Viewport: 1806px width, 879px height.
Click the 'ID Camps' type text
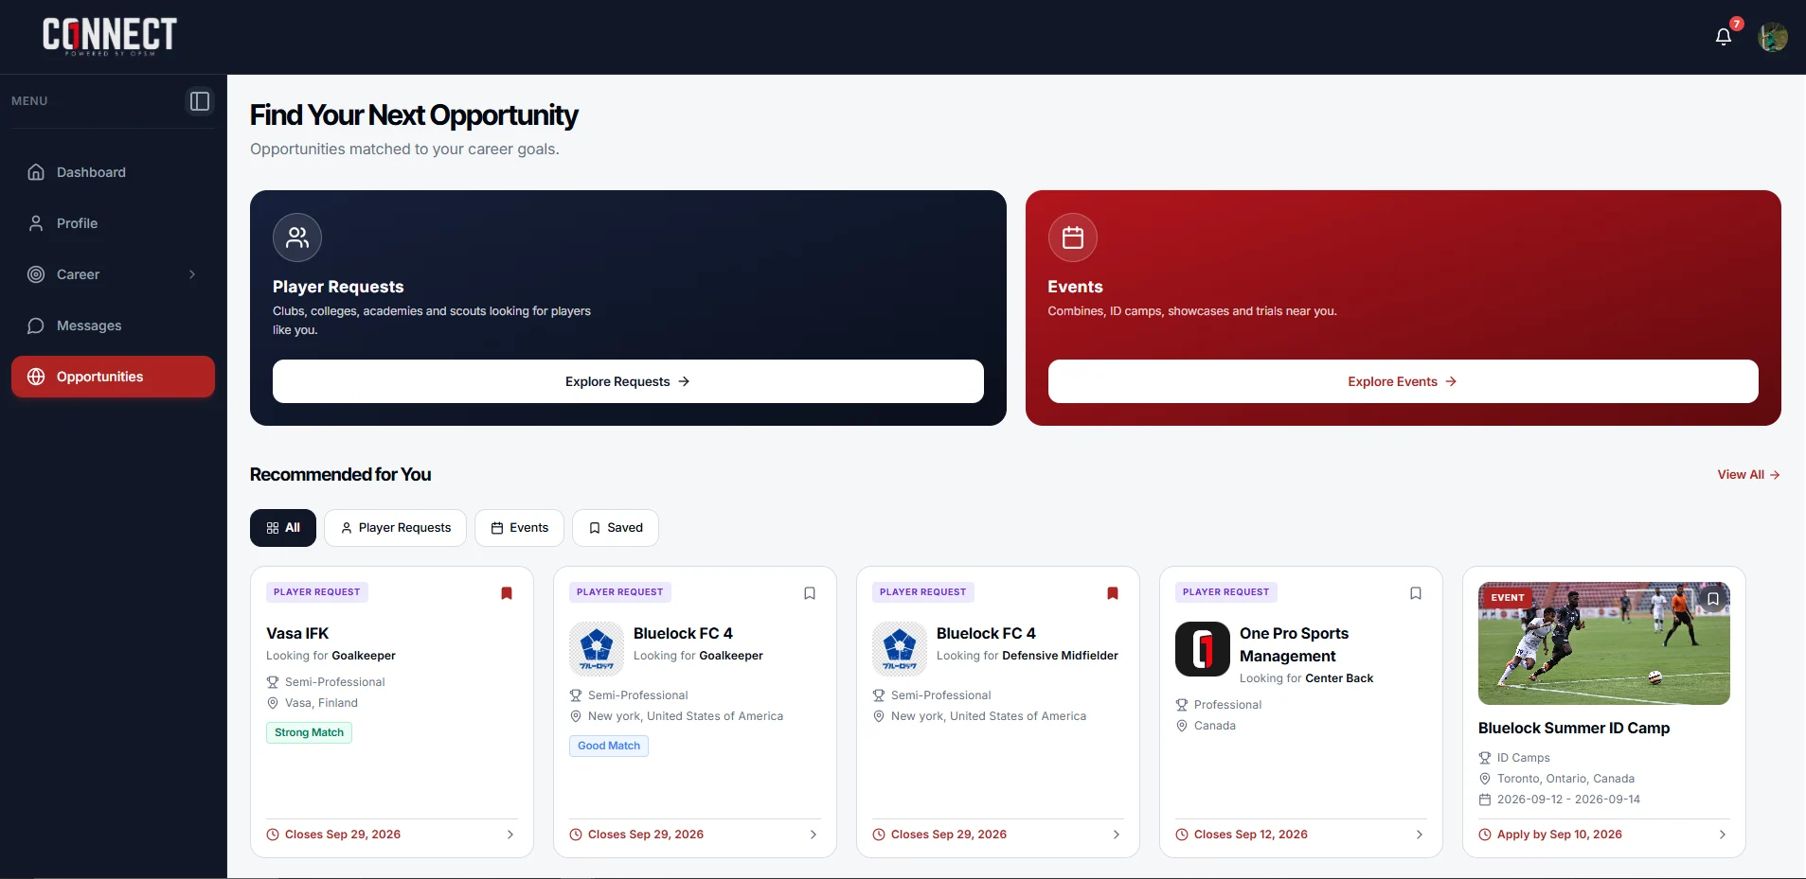pos(1524,758)
